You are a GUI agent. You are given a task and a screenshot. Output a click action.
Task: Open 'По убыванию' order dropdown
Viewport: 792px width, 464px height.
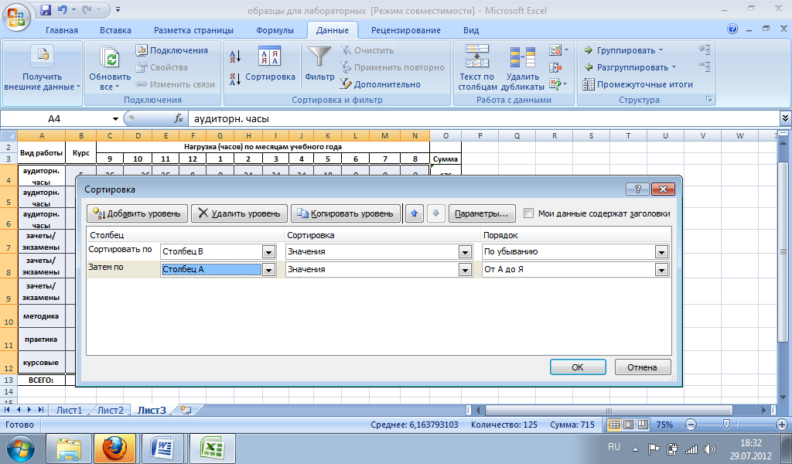click(662, 251)
